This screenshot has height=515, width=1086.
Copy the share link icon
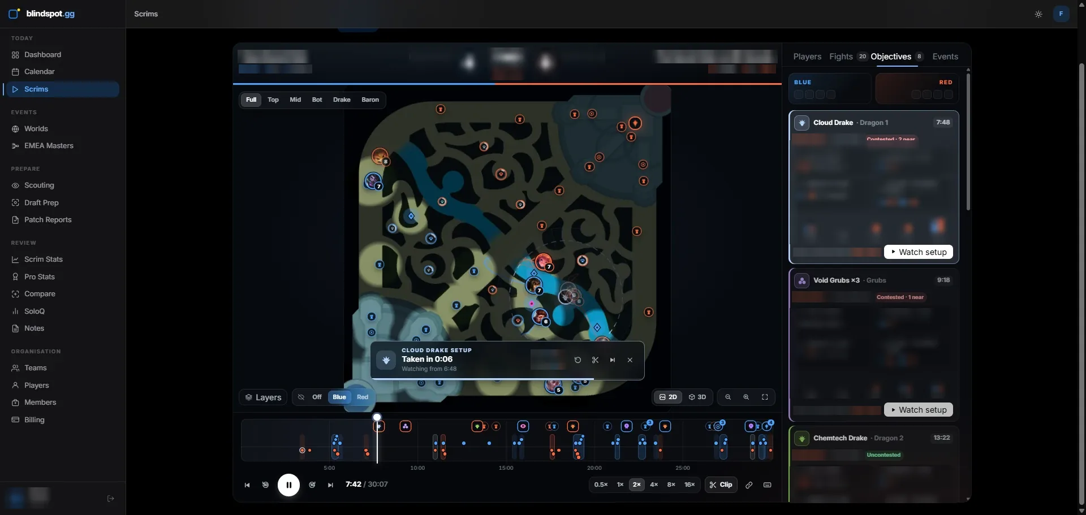pos(749,485)
